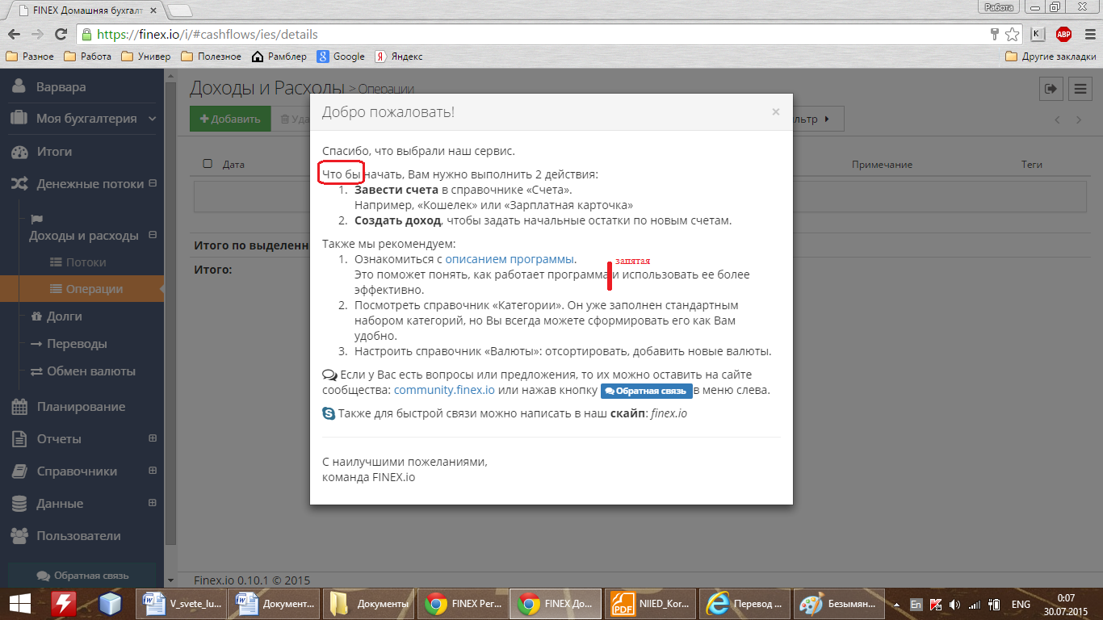Screen dimensions: 1103x620
Task: Open V_svete_lu Word document in taskbar
Action: [182, 604]
